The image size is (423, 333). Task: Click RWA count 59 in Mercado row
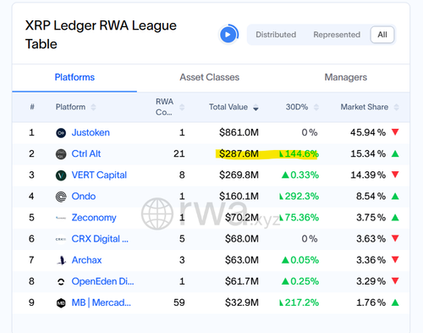(x=179, y=302)
